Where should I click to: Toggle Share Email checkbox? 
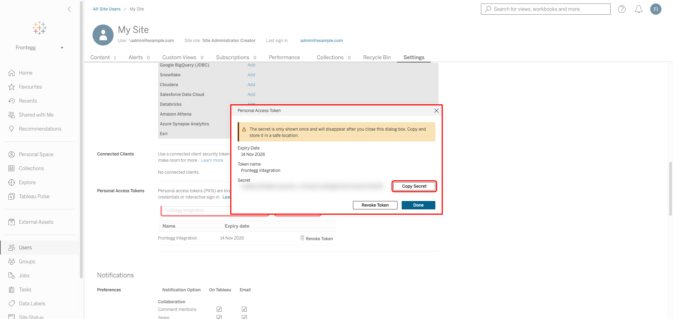point(244,317)
